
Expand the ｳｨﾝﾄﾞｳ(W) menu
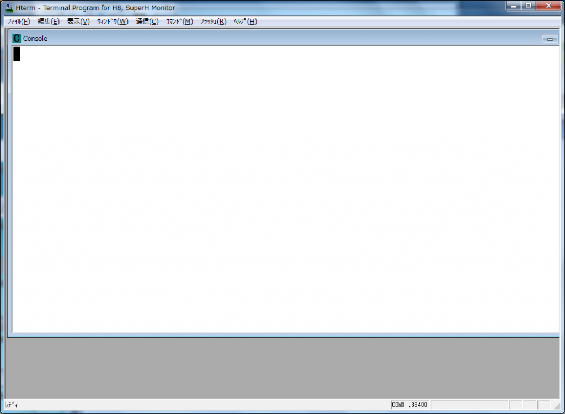113,22
